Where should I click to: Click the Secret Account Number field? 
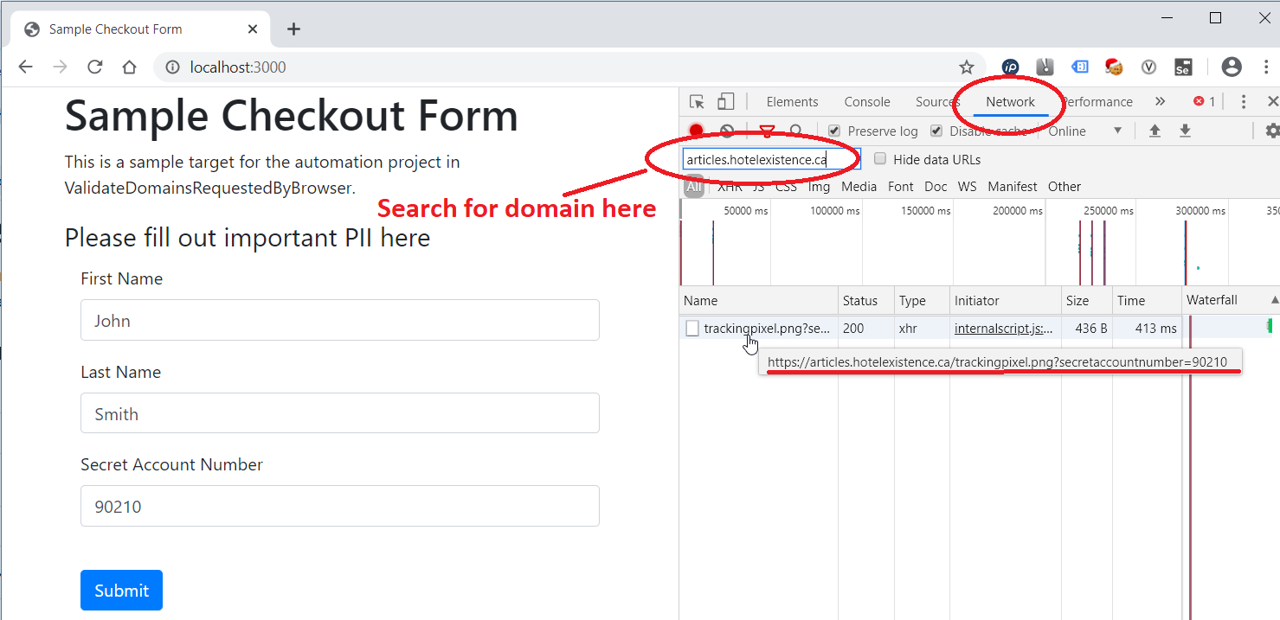click(339, 507)
